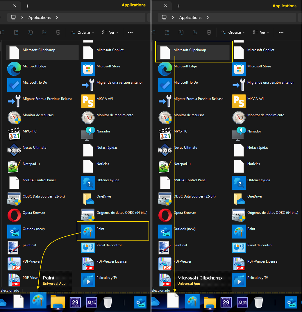The width and height of the screenshot is (302, 312).
Task: Open the three-dots more menu in right toolbar
Action: tap(281, 32)
